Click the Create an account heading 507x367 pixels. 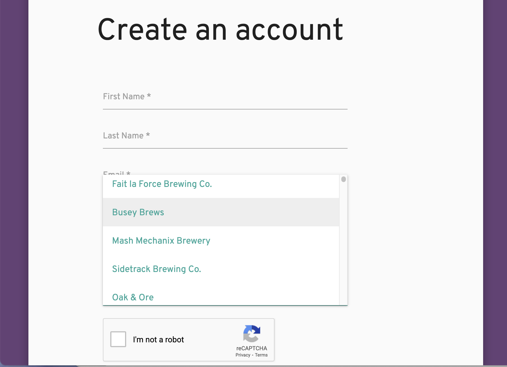[221, 29]
